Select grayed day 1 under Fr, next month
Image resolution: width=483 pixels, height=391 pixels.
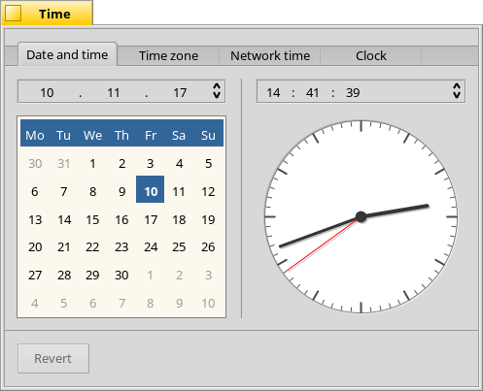[151, 276]
